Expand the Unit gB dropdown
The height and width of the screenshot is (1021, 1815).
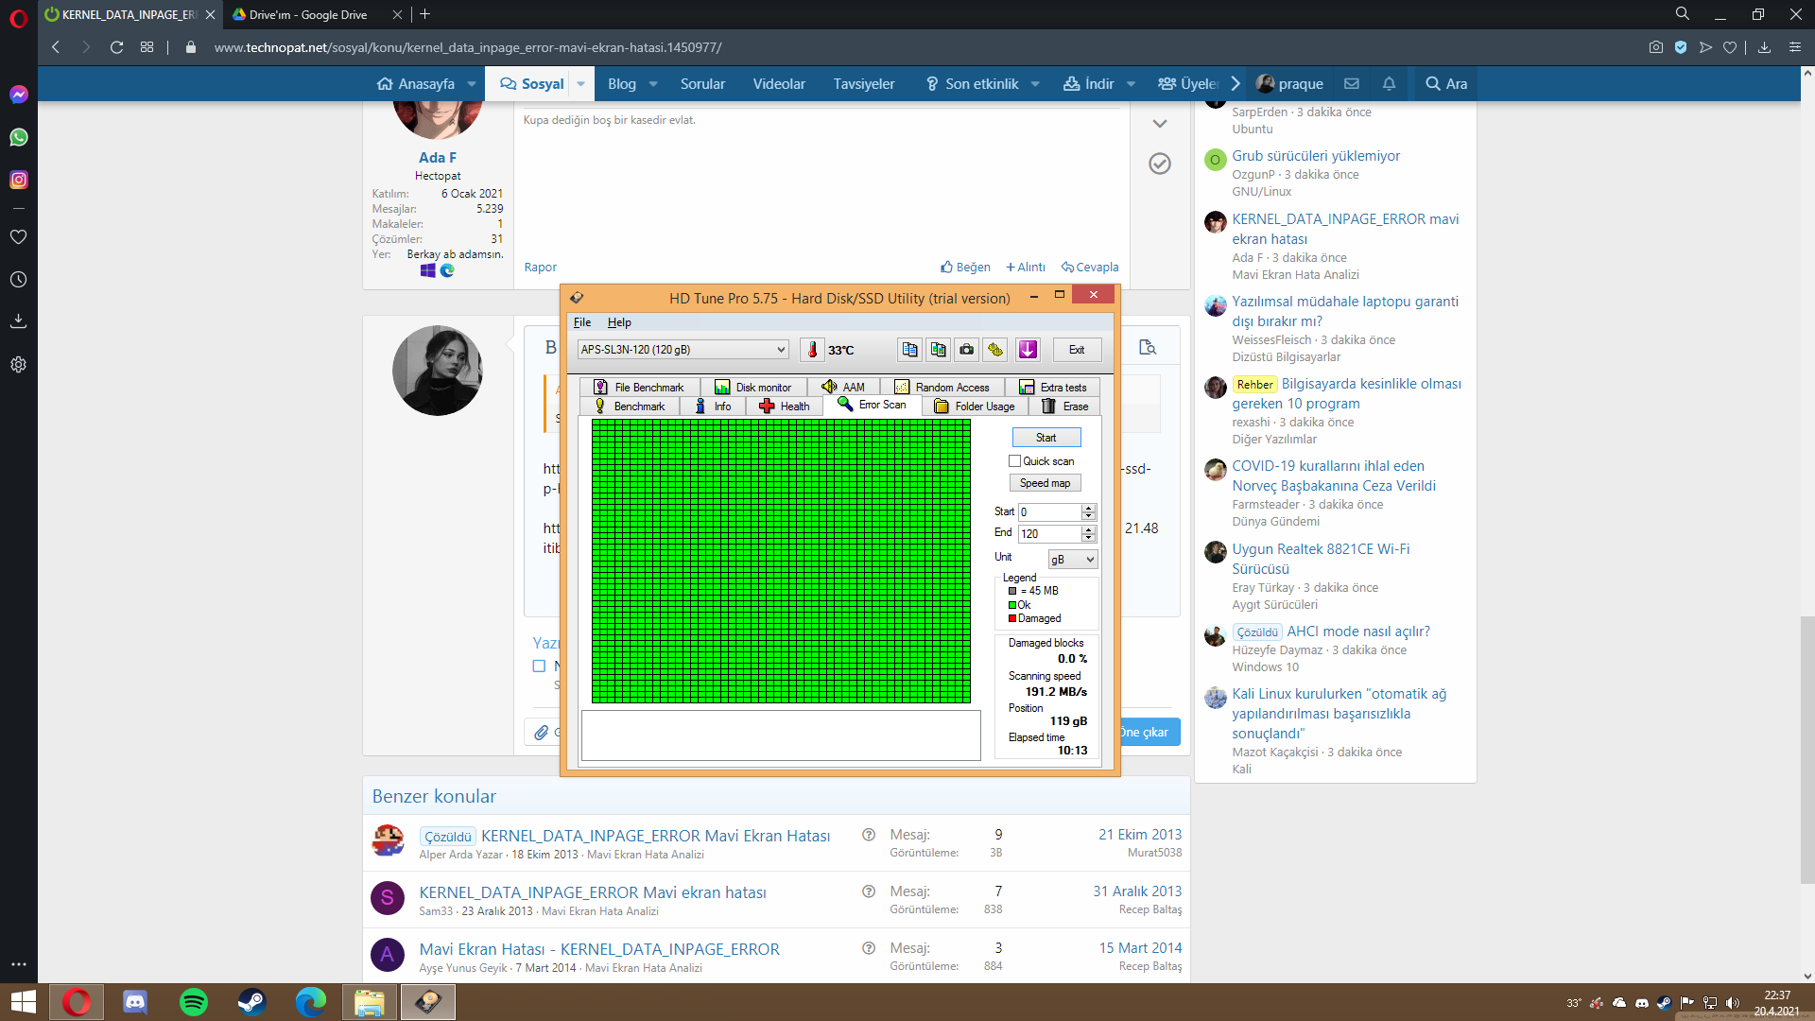(x=1073, y=560)
